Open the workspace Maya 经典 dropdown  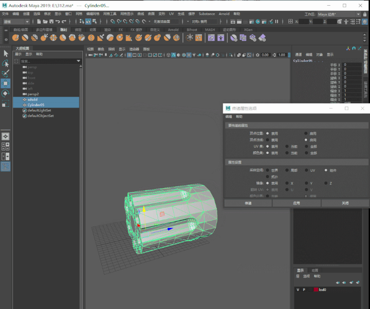point(334,14)
